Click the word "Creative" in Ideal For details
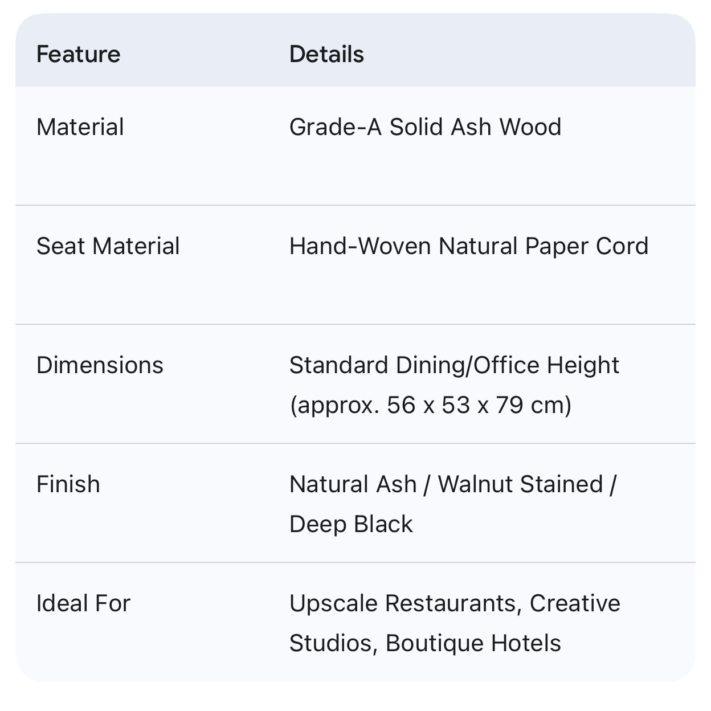Screen dimensions: 711x711 [x=575, y=603]
